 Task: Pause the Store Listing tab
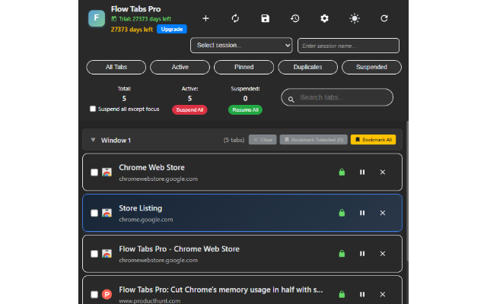pyautogui.click(x=362, y=213)
